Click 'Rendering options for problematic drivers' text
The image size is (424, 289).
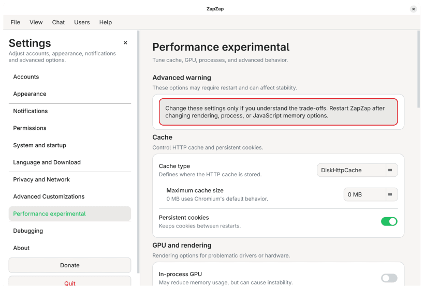point(221,255)
